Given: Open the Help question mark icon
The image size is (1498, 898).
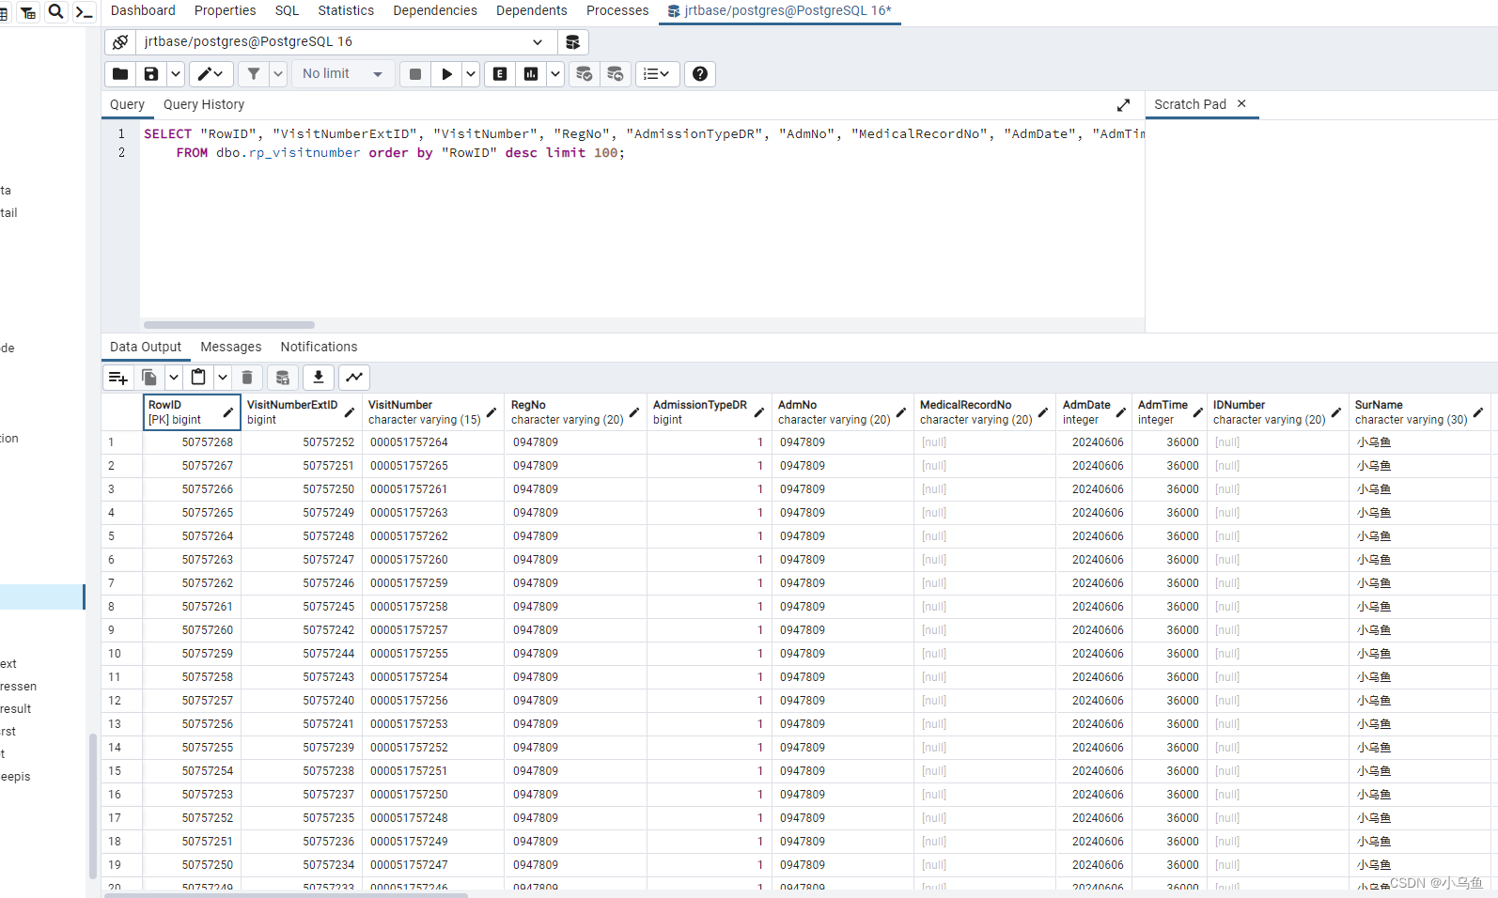Looking at the screenshot, I should [x=700, y=74].
